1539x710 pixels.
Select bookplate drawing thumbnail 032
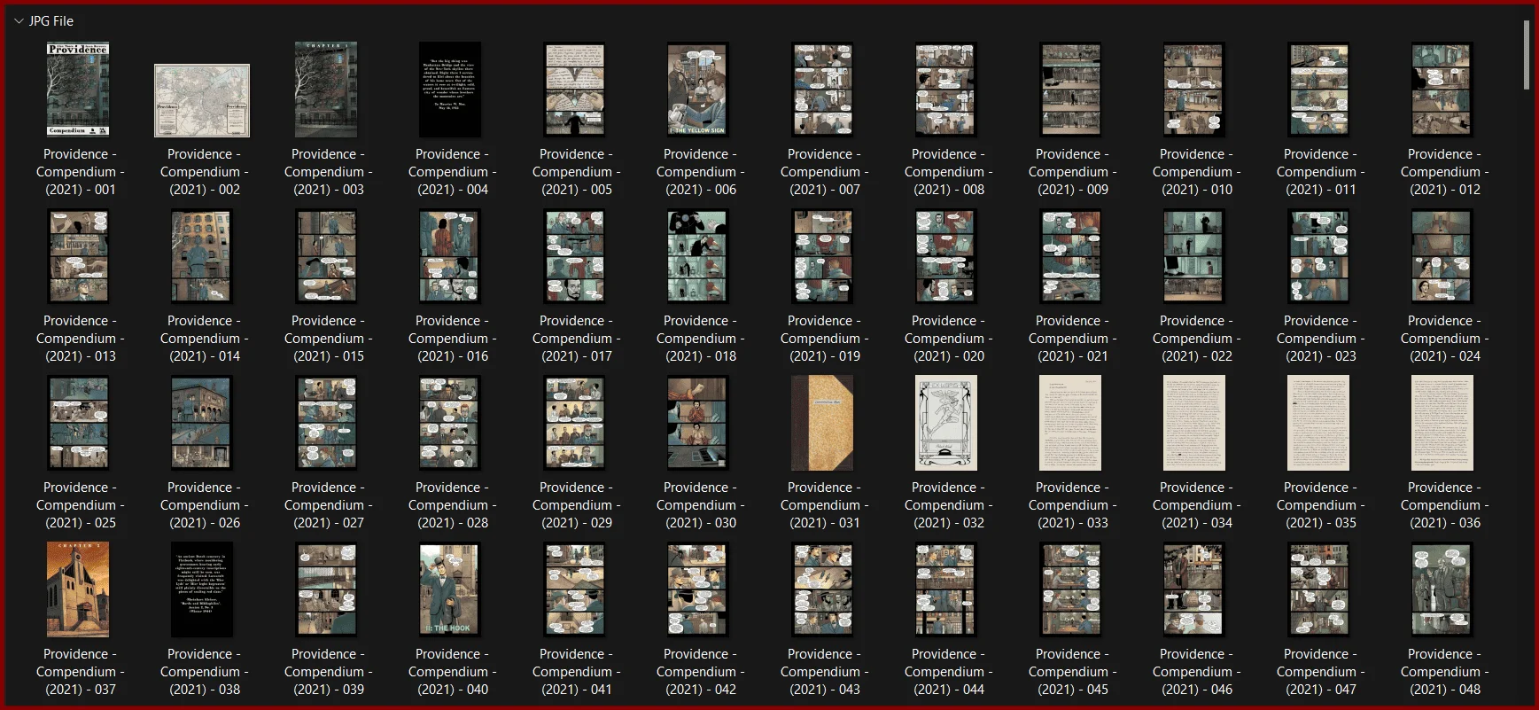click(x=946, y=423)
